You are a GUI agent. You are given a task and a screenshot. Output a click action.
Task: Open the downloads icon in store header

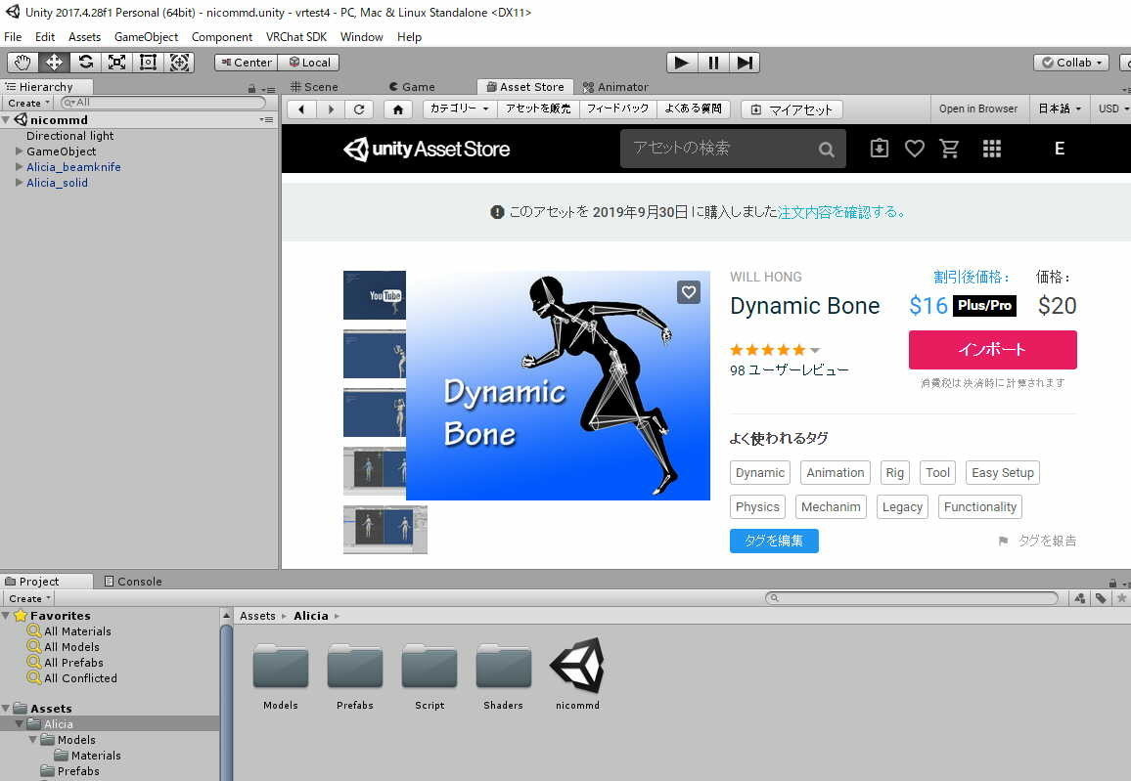point(880,149)
